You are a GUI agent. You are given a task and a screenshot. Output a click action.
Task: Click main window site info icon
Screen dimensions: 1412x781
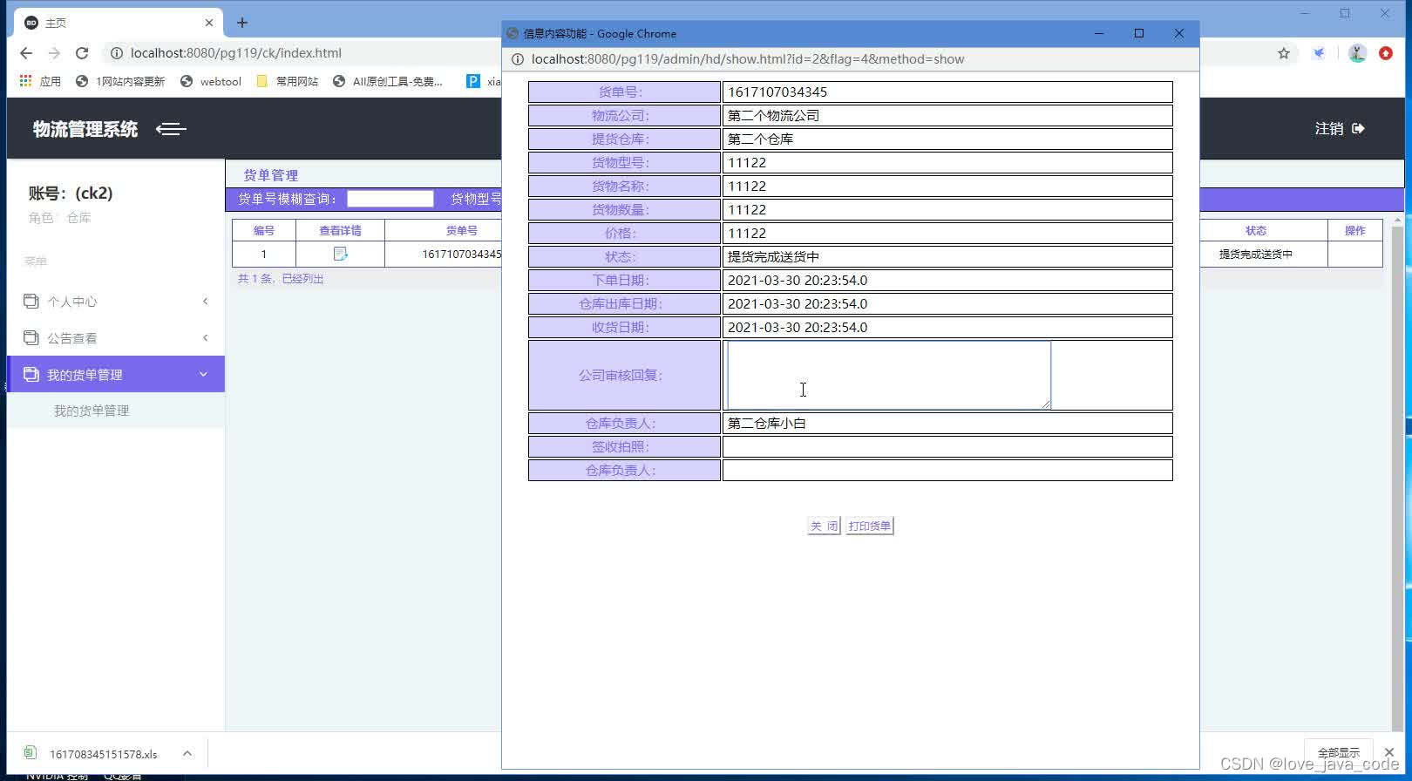(116, 53)
